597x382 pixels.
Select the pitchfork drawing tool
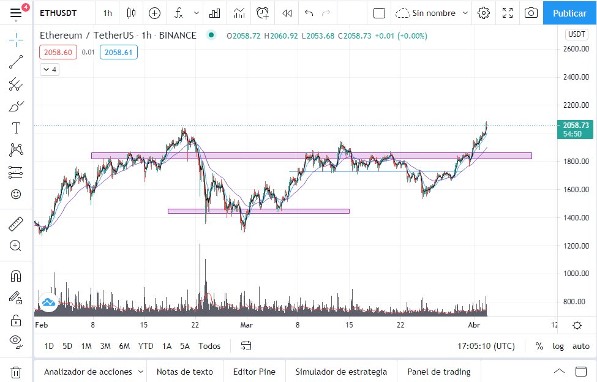15,84
